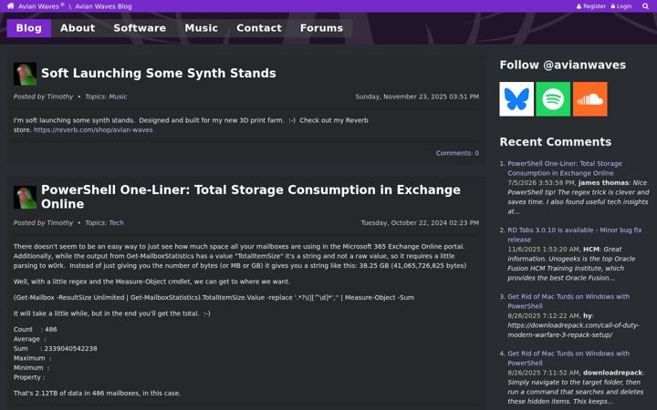Viewport: 657px width, 410px height.
Task: Click the Music topic link
Action: click(118, 97)
